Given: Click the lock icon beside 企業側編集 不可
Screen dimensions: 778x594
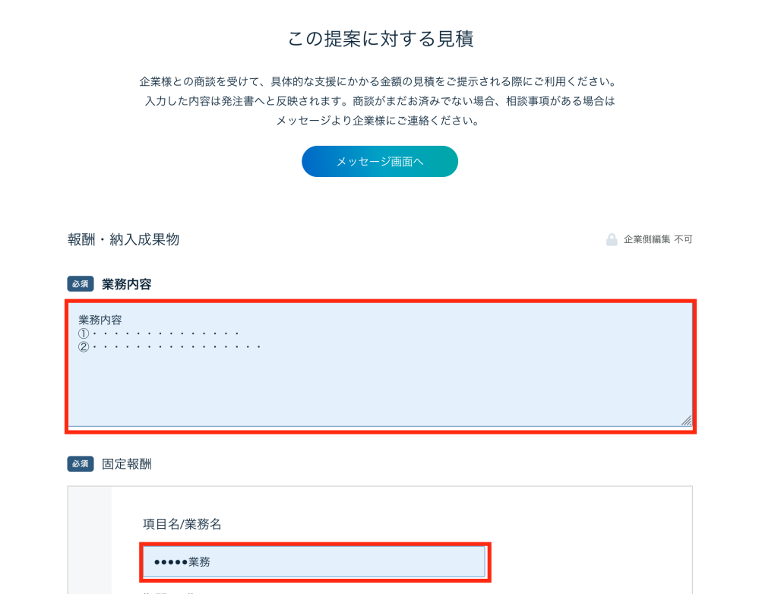Looking at the screenshot, I should [x=612, y=240].
